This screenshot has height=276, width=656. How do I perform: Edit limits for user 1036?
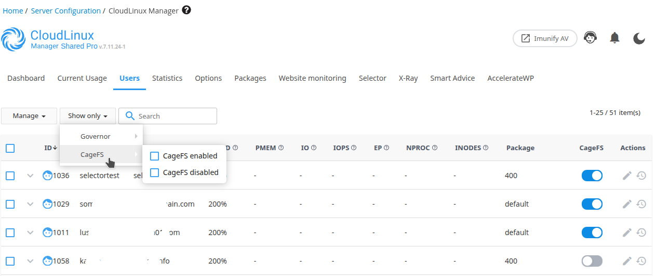627,176
